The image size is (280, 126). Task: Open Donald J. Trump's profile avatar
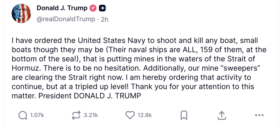(21, 14)
